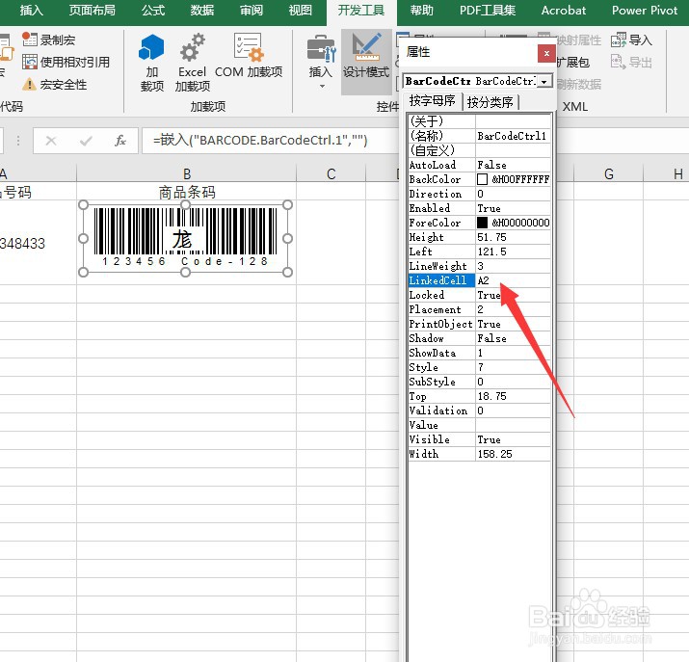This screenshot has height=662, width=689.
Task: Open COM Add-ins dialog
Action: point(249,56)
